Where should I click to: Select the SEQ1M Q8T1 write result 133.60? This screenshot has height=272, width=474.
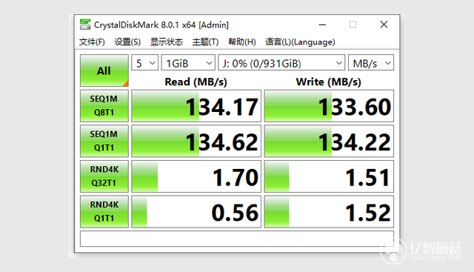pyautogui.click(x=329, y=106)
